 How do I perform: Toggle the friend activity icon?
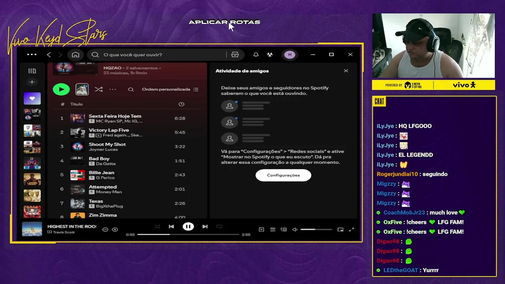(270, 54)
